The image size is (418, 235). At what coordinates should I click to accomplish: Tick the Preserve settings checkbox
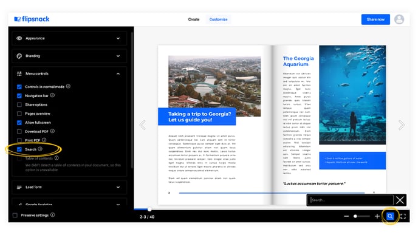(15, 216)
